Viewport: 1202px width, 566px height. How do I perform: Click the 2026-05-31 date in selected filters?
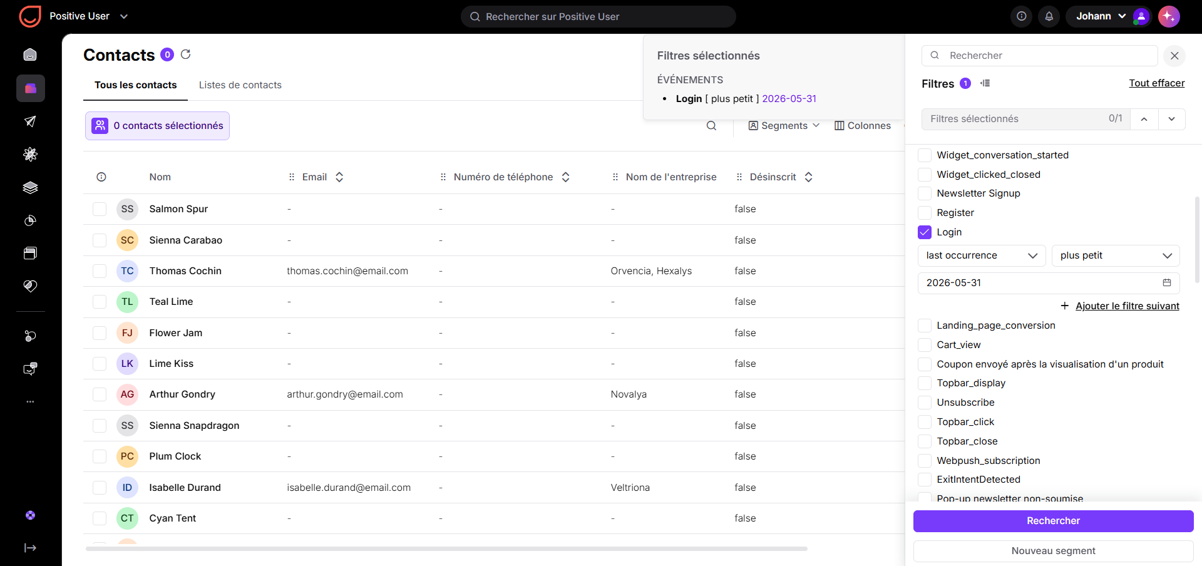point(789,99)
